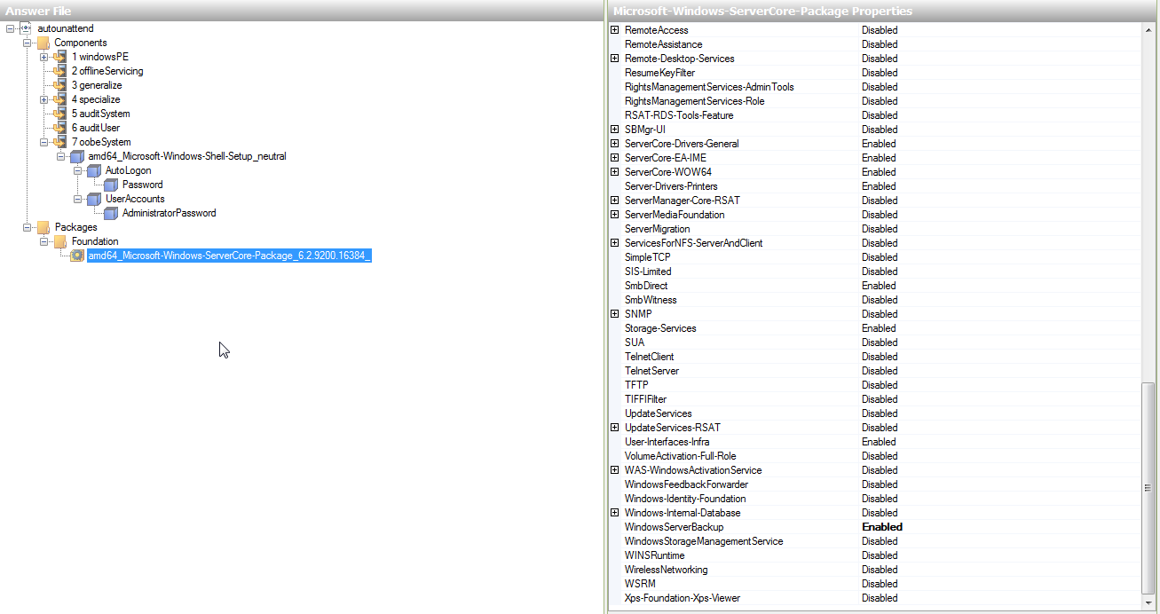The image size is (1160, 614).
Task: Click the properties scrollbar down arrow
Action: [x=1148, y=602]
